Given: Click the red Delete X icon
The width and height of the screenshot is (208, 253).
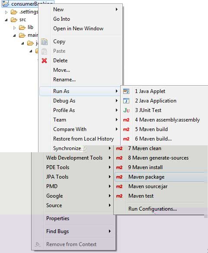Looking at the screenshot, I should pyautogui.click(x=44, y=61).
